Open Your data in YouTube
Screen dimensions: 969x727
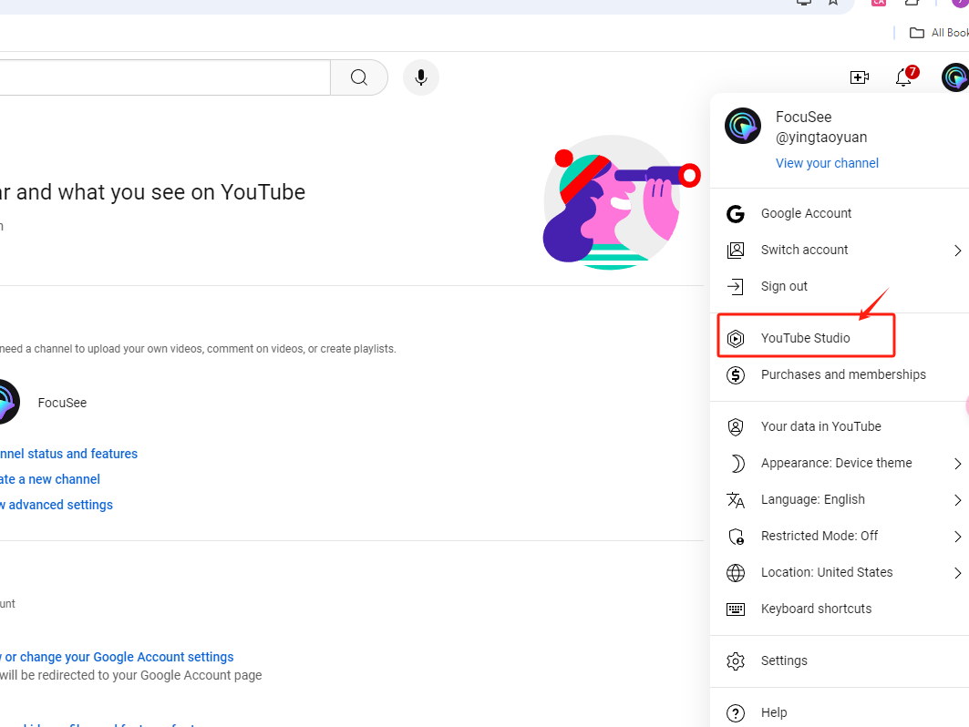(x=820, y=426)
